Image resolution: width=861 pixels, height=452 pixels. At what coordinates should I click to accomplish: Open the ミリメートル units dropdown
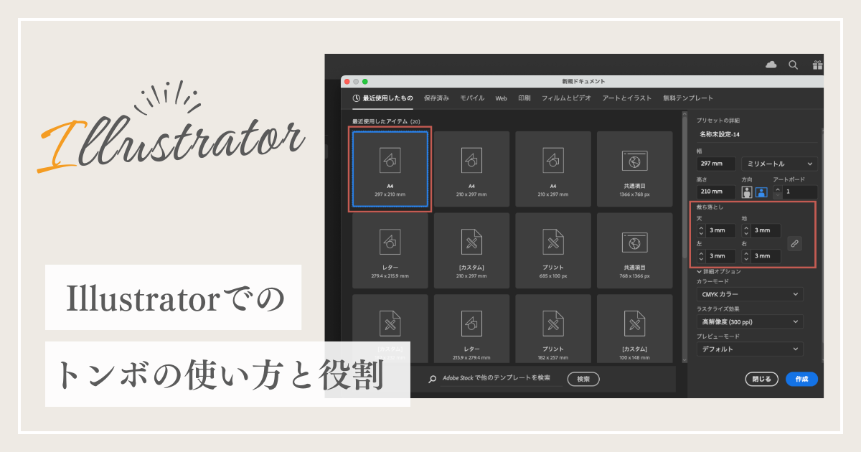[x=779, y=164]
